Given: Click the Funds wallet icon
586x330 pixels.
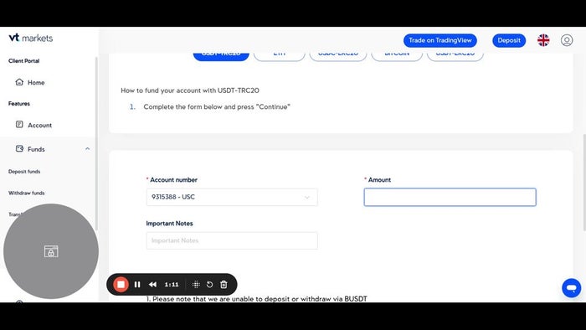Looking at the screenshot, I should point(19,148).
